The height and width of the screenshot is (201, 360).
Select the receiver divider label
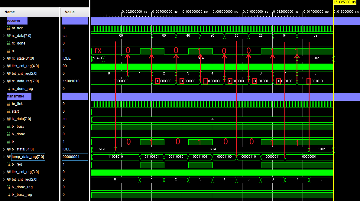click(x=17, y=21)
